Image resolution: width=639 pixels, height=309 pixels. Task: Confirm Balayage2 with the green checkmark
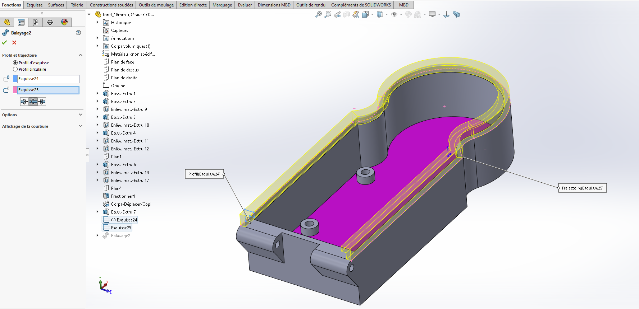pos(4,42)
